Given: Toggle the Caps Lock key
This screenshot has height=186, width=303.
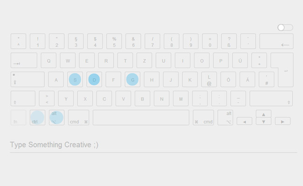Looking at the screenshot, I should pyautogui.click(x=28, y=80).
